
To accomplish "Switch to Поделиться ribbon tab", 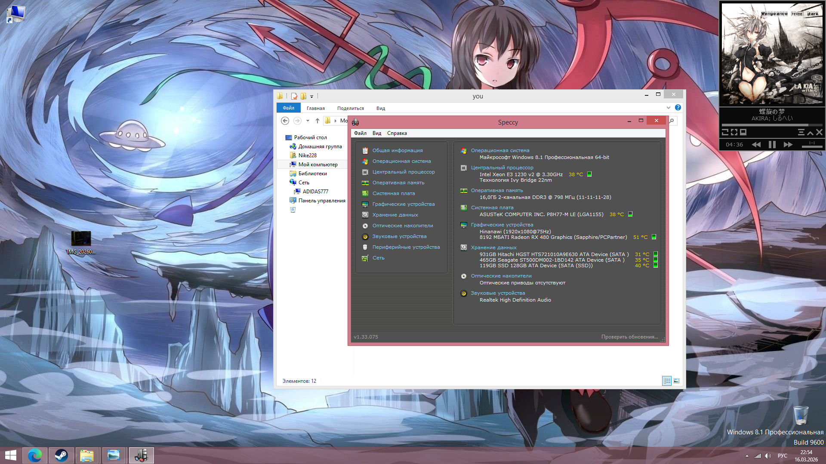I will click(350, 108).
